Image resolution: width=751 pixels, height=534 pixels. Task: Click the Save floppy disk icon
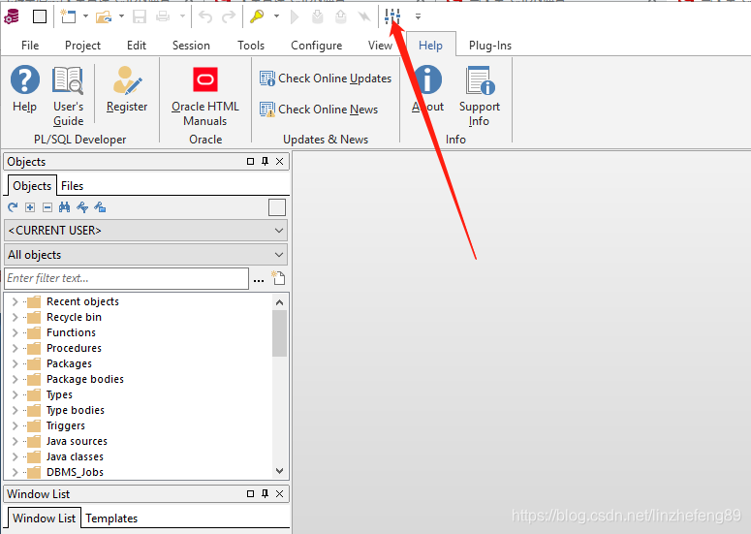140,16
